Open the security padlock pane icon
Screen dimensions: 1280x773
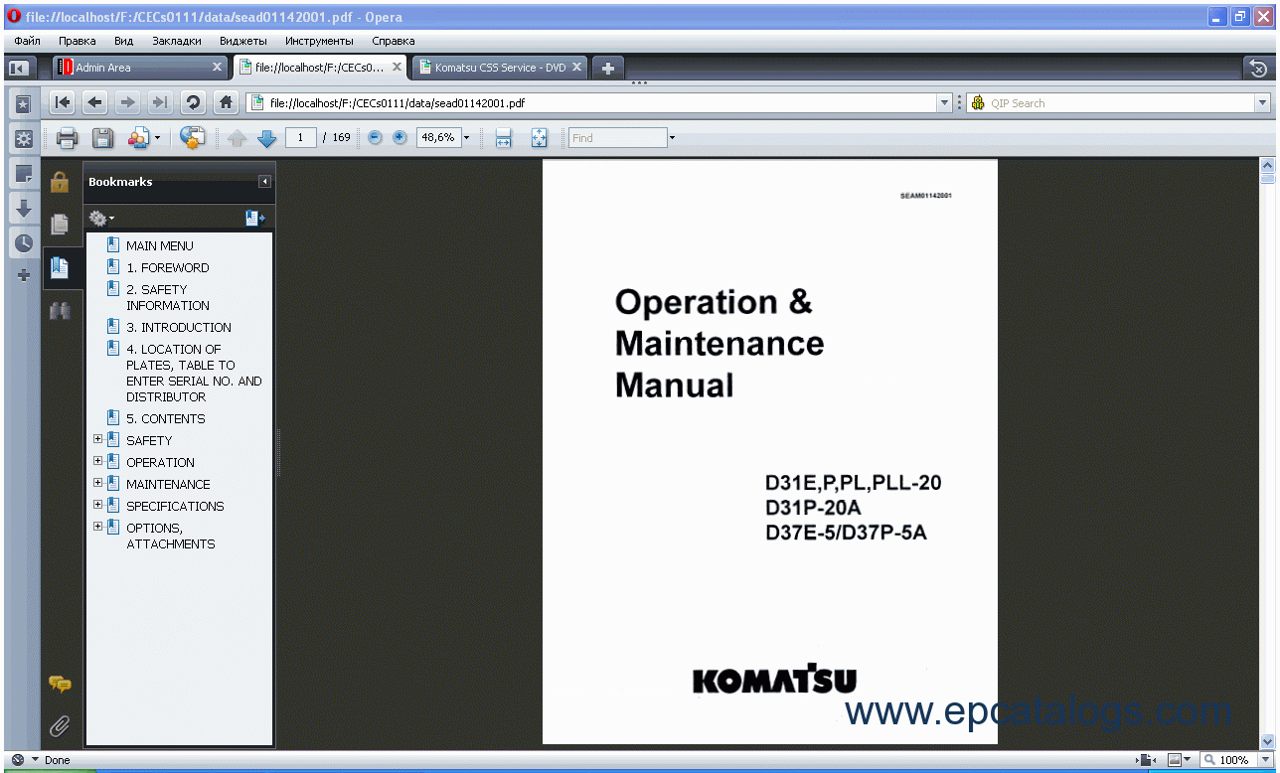tap(60, 181)
